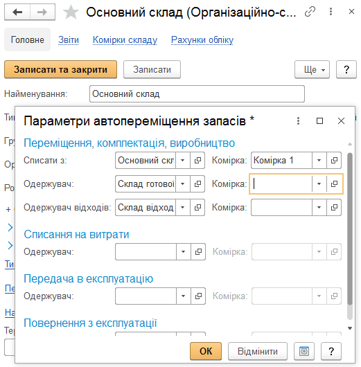Click the Записати button
This screenshot has height=367, width=361.
pos(152,69)
